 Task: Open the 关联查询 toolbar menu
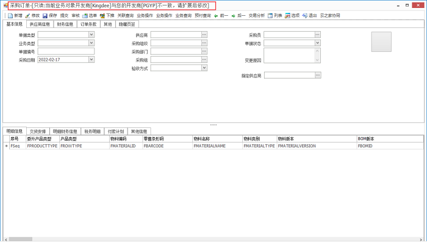click(x=126, y=15)
